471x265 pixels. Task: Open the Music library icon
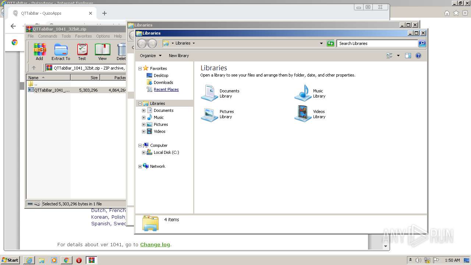pyautogui.click(x=303, y=93)
